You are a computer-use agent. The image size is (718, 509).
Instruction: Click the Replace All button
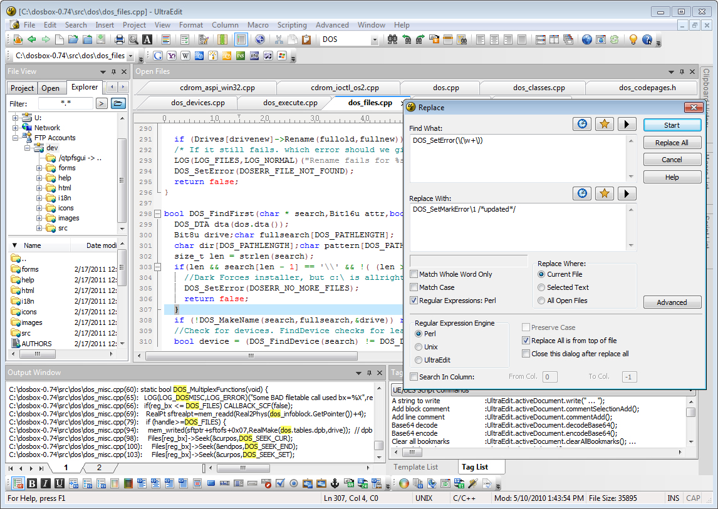672,143
